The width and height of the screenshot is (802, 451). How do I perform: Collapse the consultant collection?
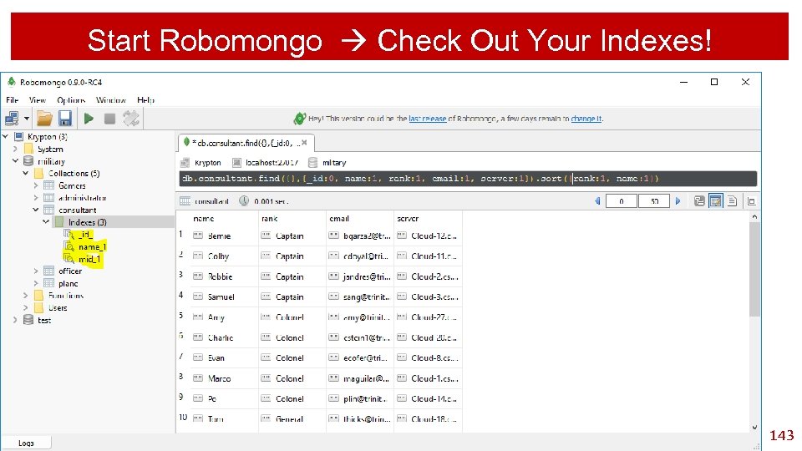click(36, 210)
